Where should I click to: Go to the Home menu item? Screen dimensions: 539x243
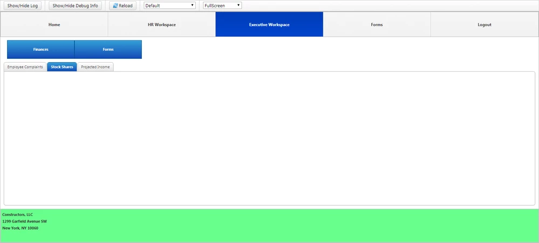click(54, 24)
